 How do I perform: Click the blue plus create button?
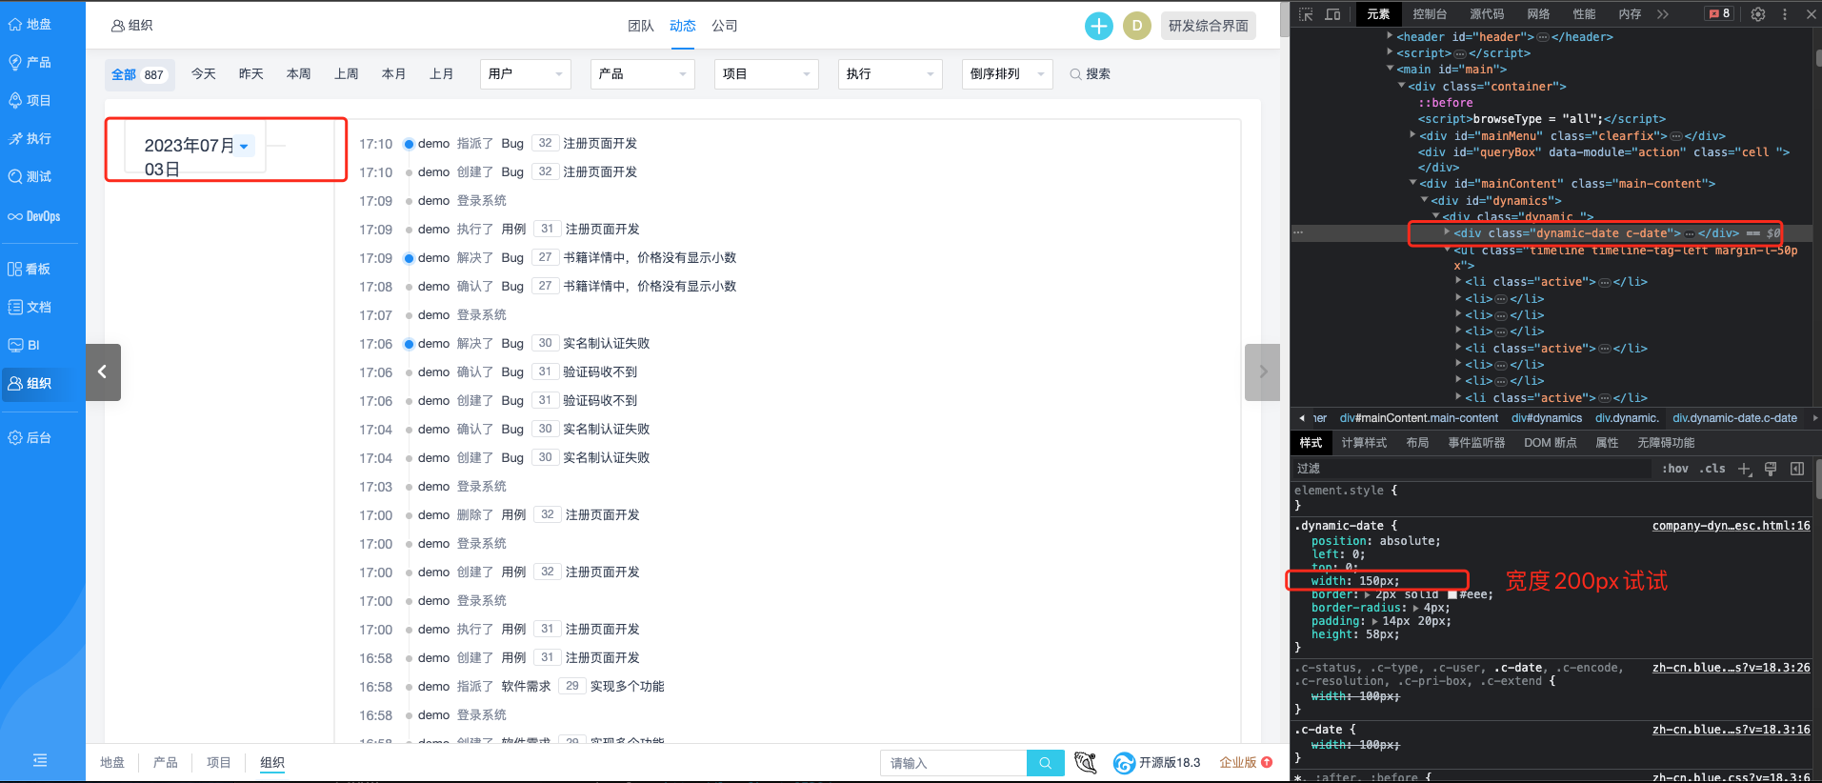(x=1098, y=26)
